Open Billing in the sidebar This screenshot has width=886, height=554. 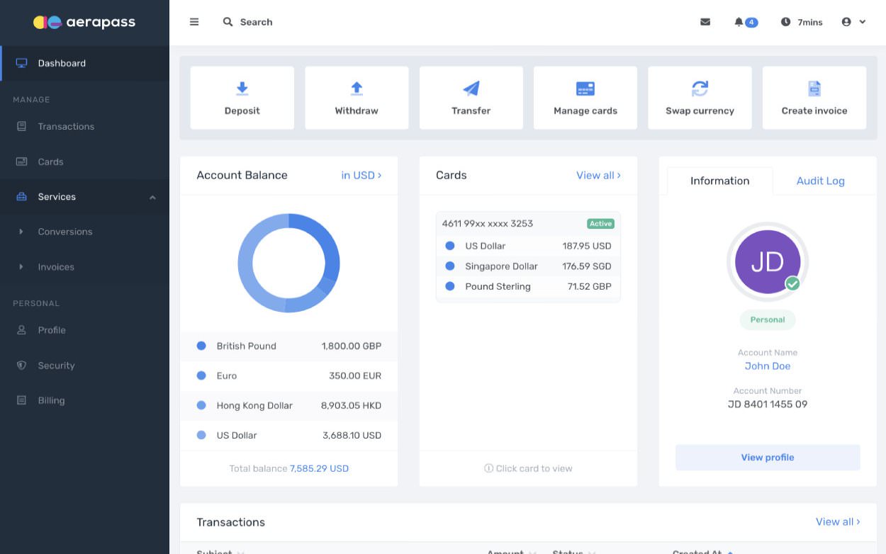pos(85,400)
